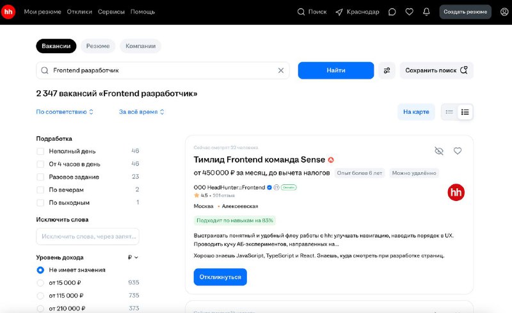
Task: Add Тимлид Frontend vacancy to favorites heart
Action: tap(458, 151)
